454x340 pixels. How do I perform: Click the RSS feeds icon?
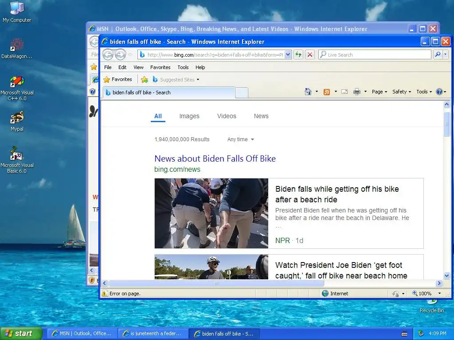click(327, 92)
